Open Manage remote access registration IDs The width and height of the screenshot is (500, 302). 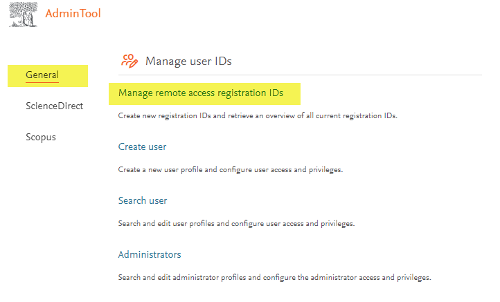coord(200,93)
